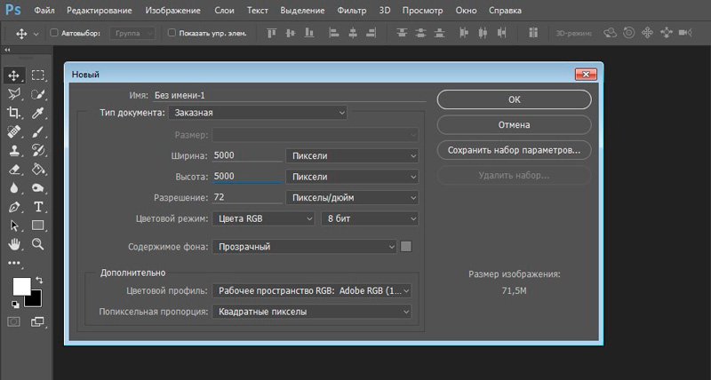
Task: Expand the Содержимое фона dropdown
Action: [304, 247]
